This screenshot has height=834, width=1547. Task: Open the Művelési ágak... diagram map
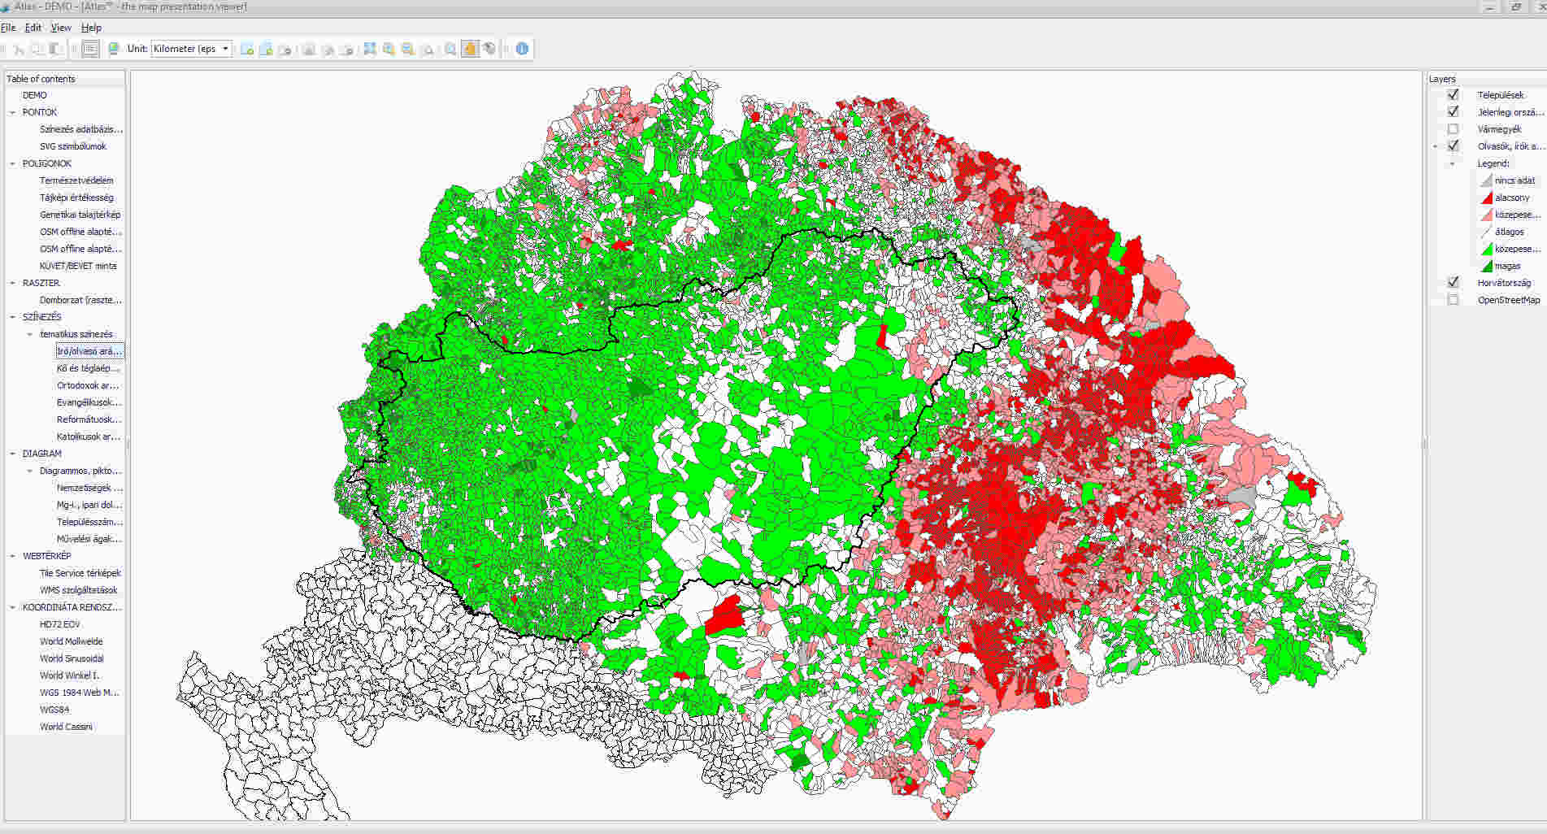point(89,539)
